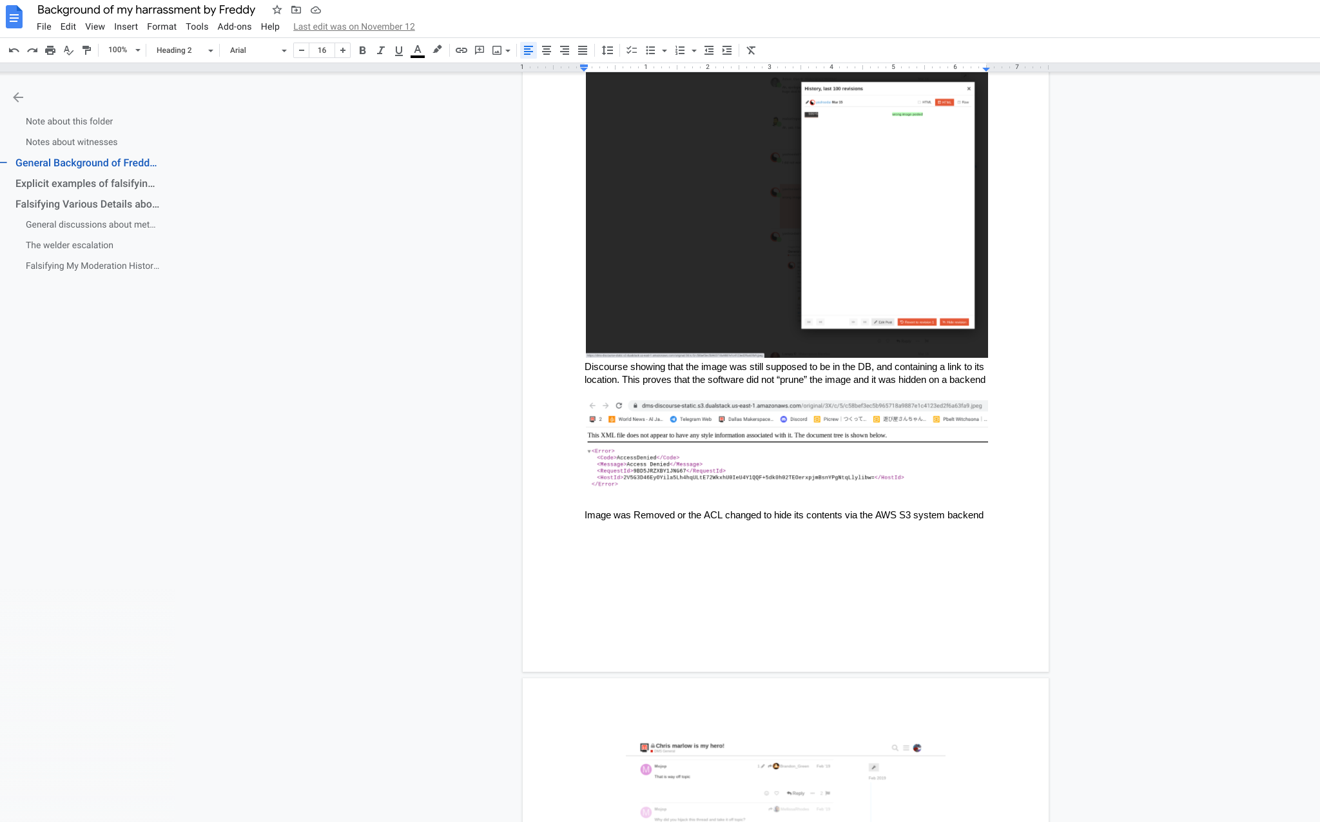Open the Heading 2 styles dropdown
1320x822 pixels.
tap(184, 50)
